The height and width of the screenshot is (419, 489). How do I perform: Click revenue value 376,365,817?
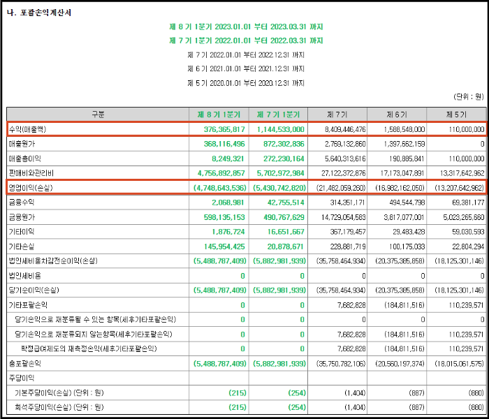pyautogui.click(x=224, y=129)
